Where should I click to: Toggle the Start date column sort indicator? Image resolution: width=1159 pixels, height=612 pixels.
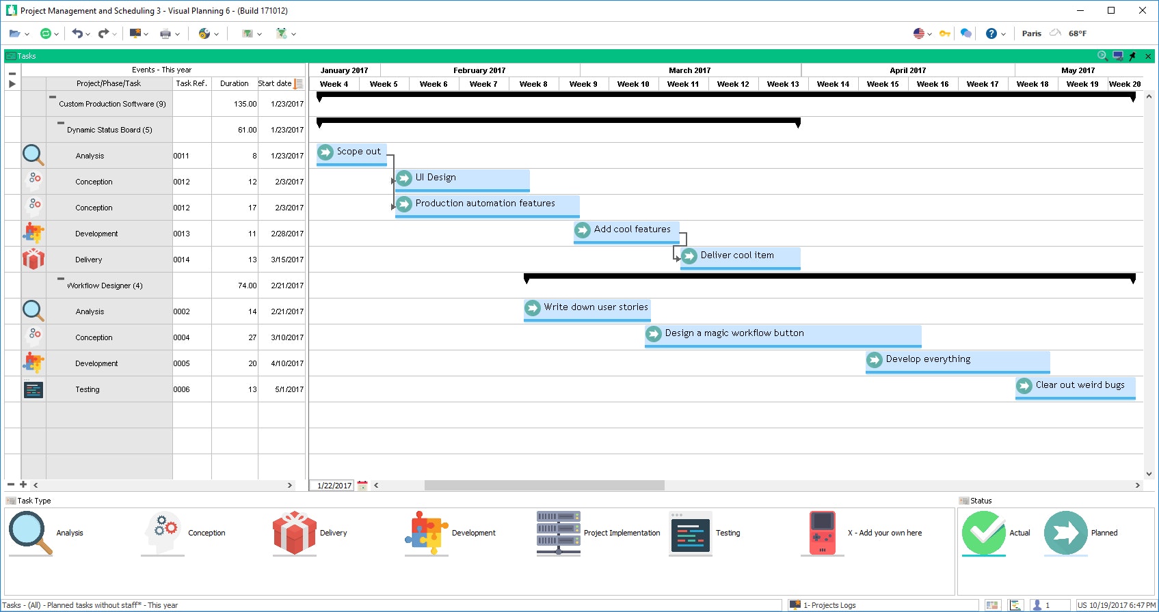298,84
